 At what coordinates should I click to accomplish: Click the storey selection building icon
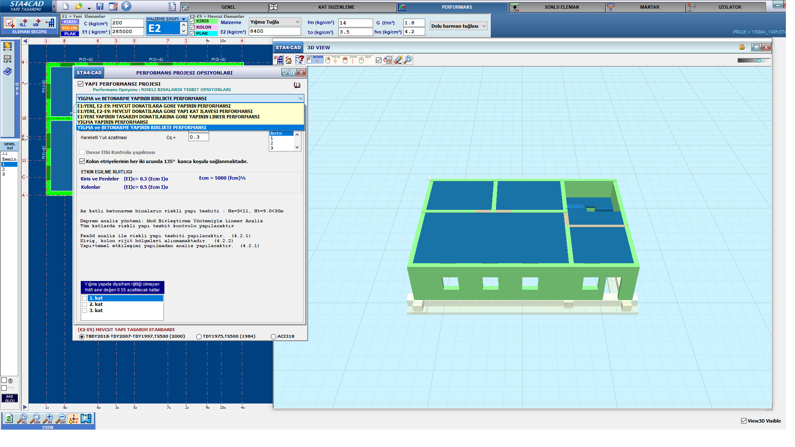[x=50, y=23]
